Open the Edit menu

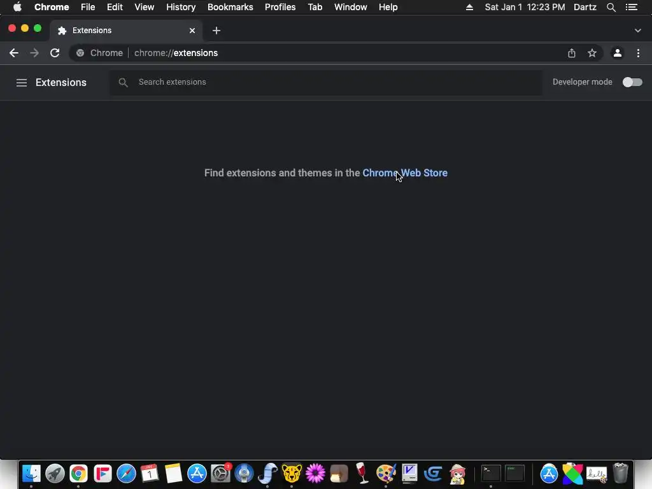(x=115, y=7)
